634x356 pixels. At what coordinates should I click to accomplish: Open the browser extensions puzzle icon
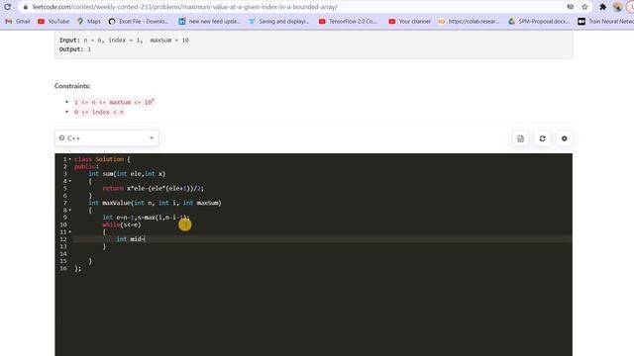(603, 7)
